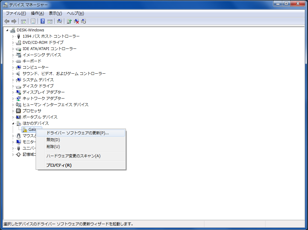Select the ネットワーク アダプター row
308x230 pixels.
(44, 99)
